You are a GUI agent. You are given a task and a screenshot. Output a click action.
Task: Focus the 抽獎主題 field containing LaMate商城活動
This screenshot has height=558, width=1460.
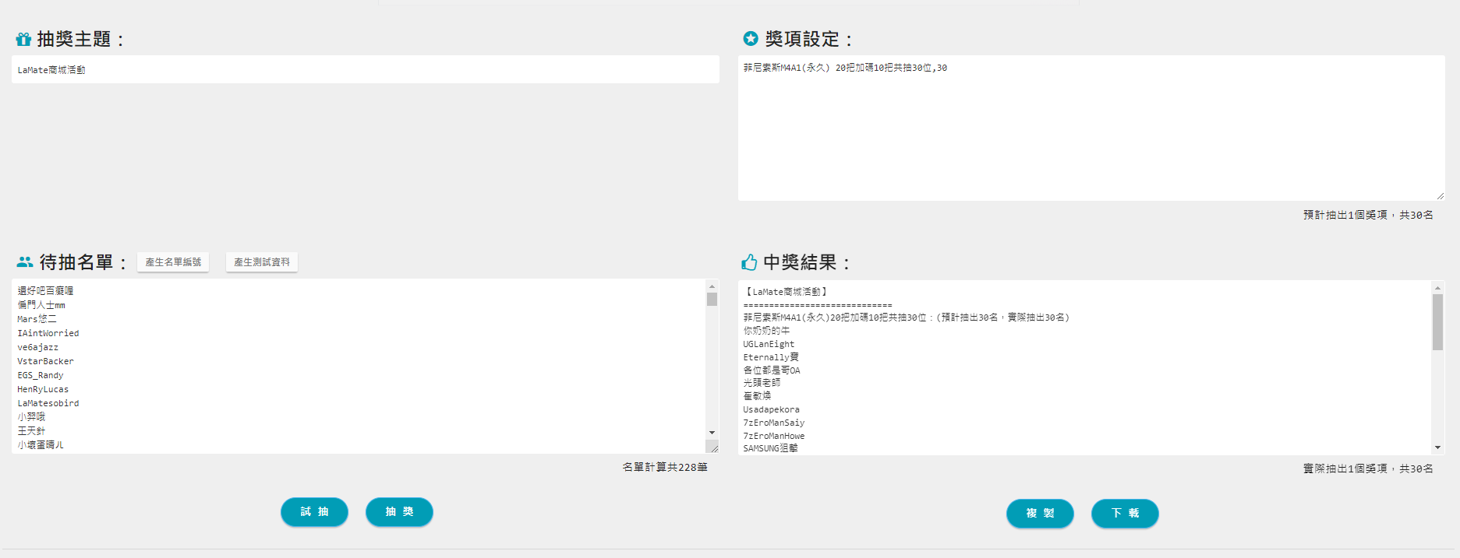pos(366,69)
